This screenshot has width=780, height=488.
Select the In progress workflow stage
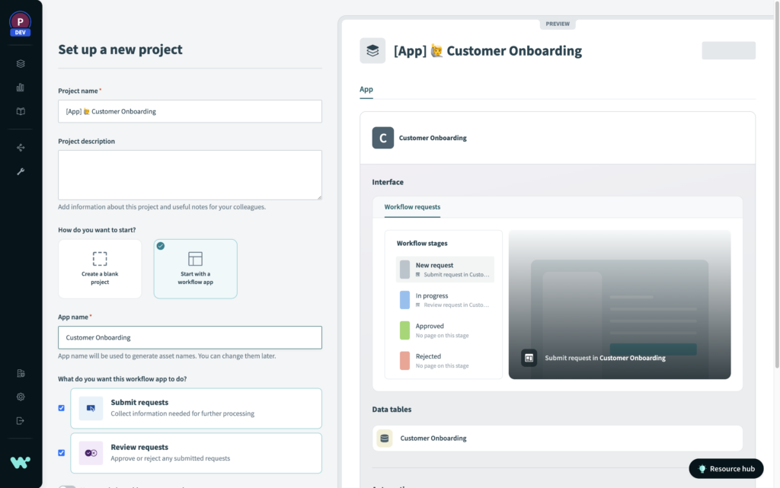[443, 299]
